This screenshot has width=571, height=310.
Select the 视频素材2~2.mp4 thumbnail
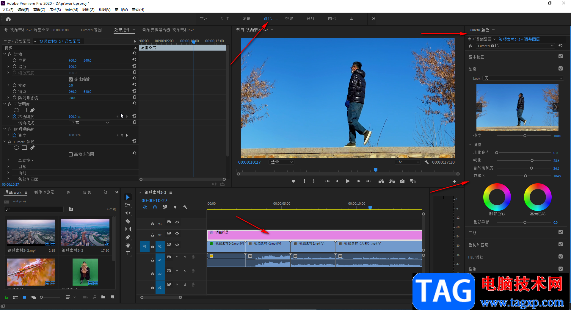[31, 232]
